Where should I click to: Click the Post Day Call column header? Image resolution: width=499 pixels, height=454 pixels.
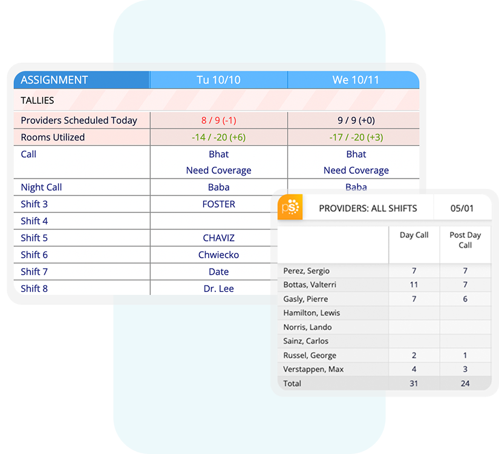click(x=465, y=240)
